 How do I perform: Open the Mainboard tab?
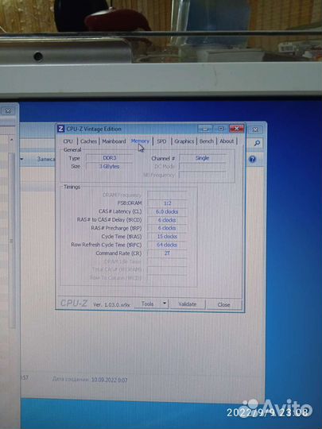pos(114,141)
